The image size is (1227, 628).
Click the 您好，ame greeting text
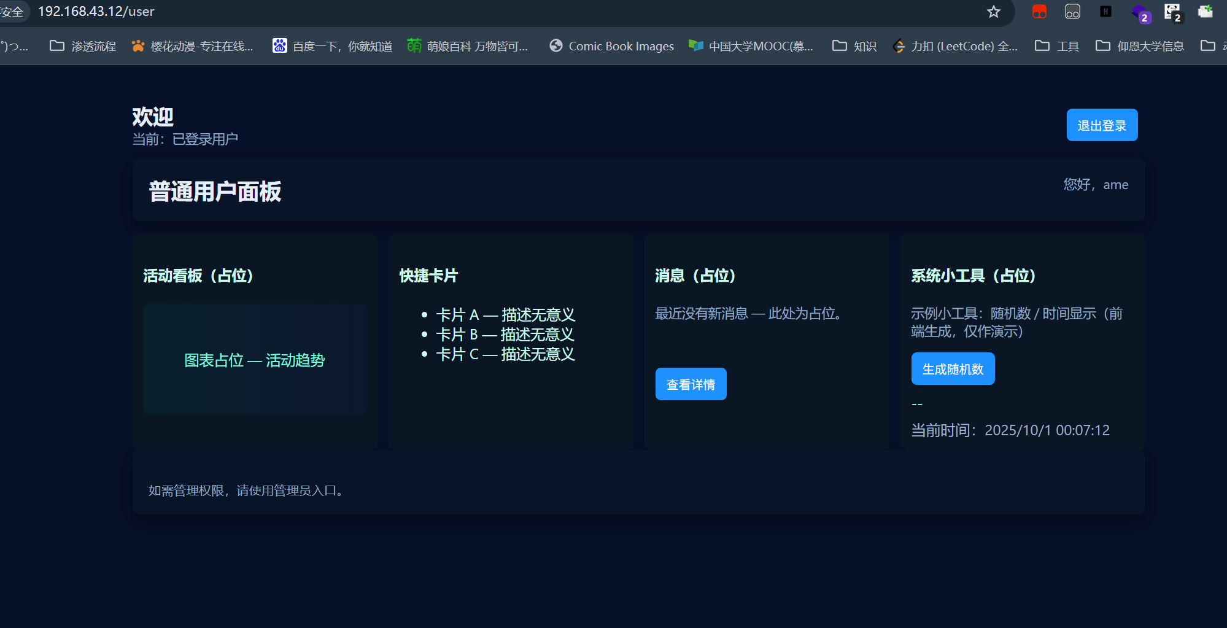click(x=1096, y=185)
